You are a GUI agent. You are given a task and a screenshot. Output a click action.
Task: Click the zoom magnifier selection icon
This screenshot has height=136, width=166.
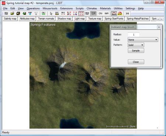pos(75,13)
